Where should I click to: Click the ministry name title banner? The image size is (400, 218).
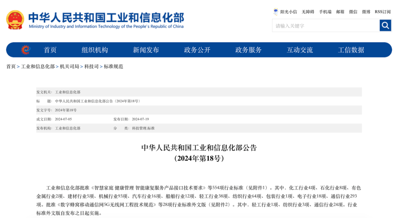106,17
